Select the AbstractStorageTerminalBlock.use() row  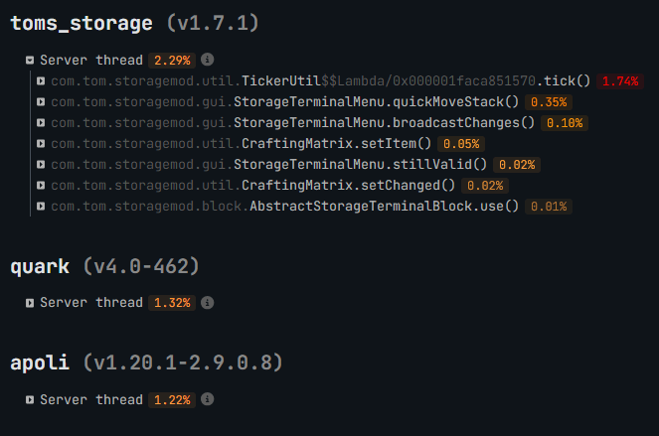pyautogui.click(x=284, y=206)
